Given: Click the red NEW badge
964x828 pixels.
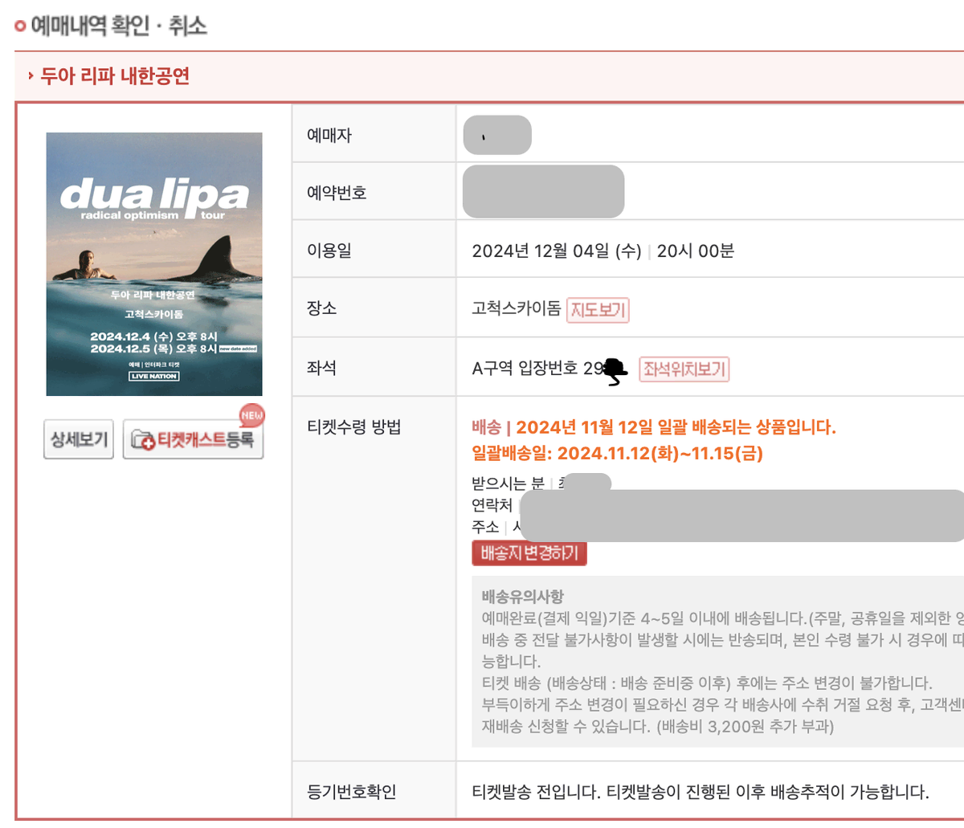Looking at the screenshot, I should coord(251,415).
